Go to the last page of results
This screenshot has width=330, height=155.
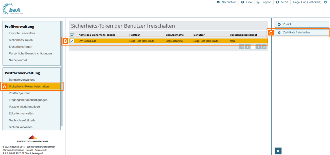click(x=264, y=47)
